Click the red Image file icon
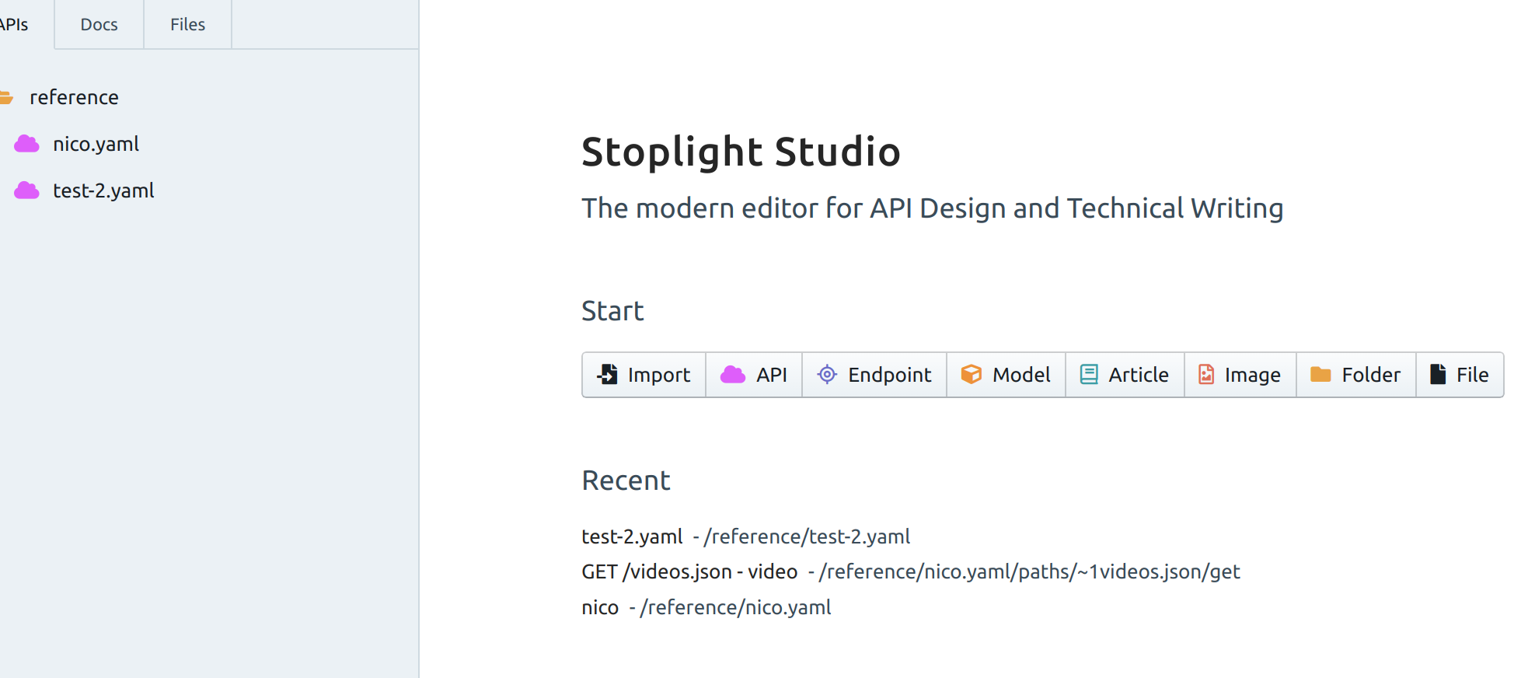The height and width of the screenshot is (678, 1528). [1206, 375]
